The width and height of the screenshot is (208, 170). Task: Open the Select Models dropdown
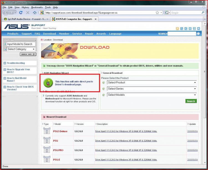(x=152, y=95)
